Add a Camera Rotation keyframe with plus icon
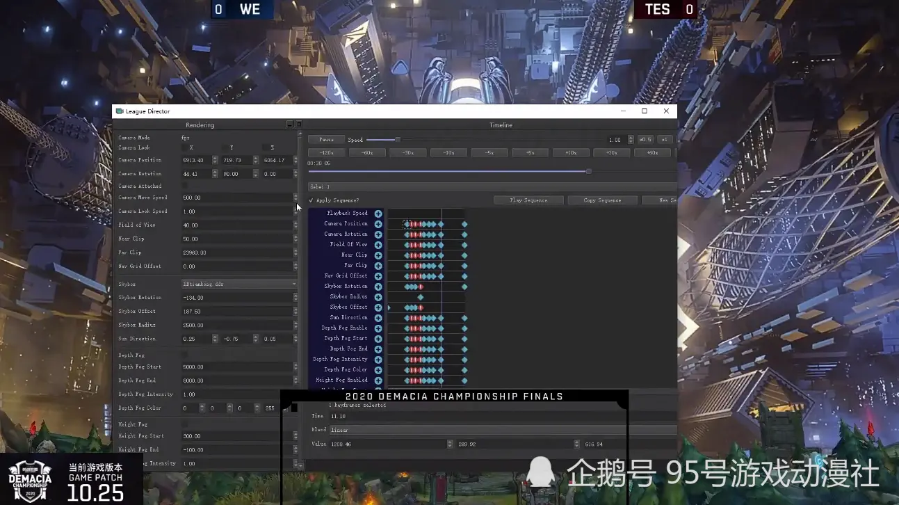The width and height of the screenshot is (899, 505). tap(378, 234)
